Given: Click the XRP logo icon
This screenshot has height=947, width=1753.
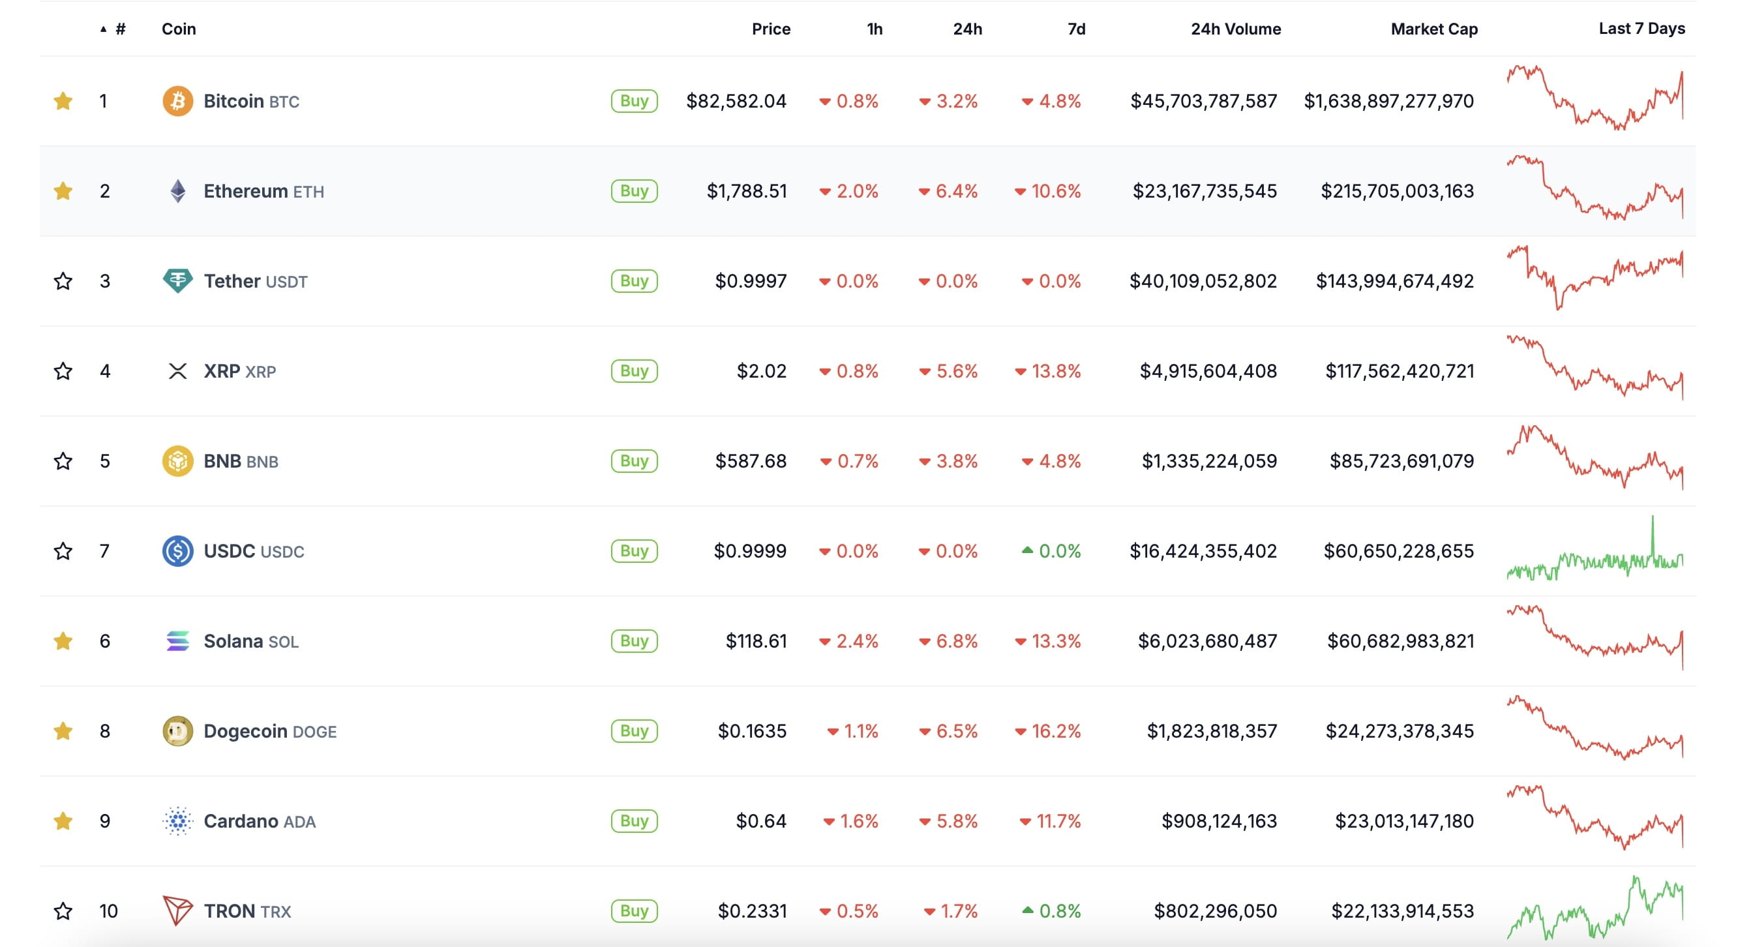Looking at the screenshot, I should click(177, 370).
